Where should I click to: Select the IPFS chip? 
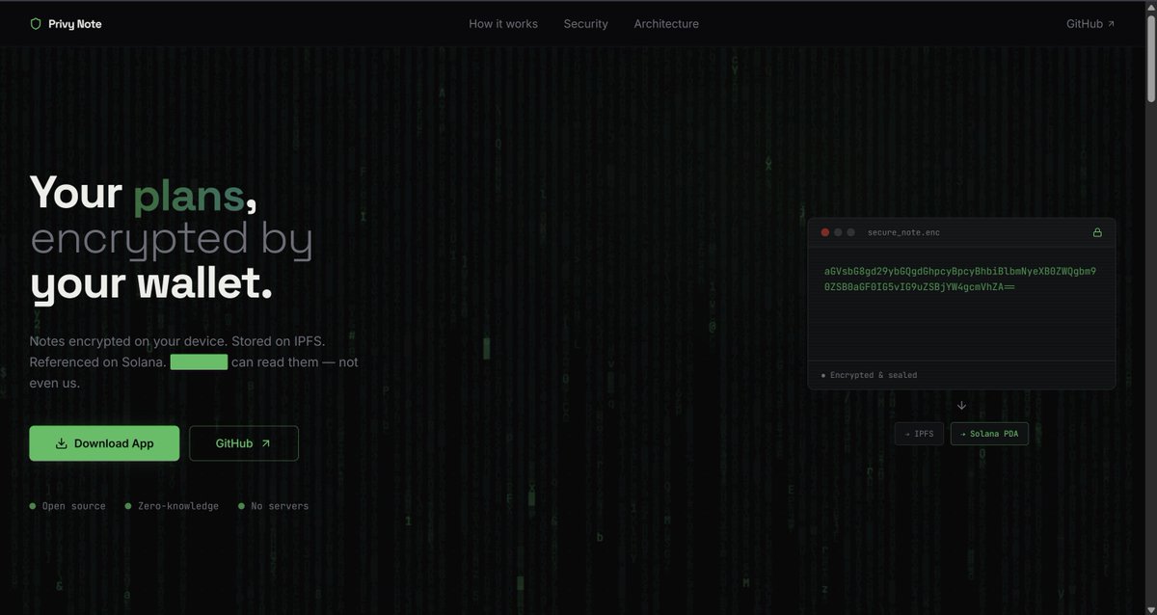pyautogui.click(x=919, y=434)
